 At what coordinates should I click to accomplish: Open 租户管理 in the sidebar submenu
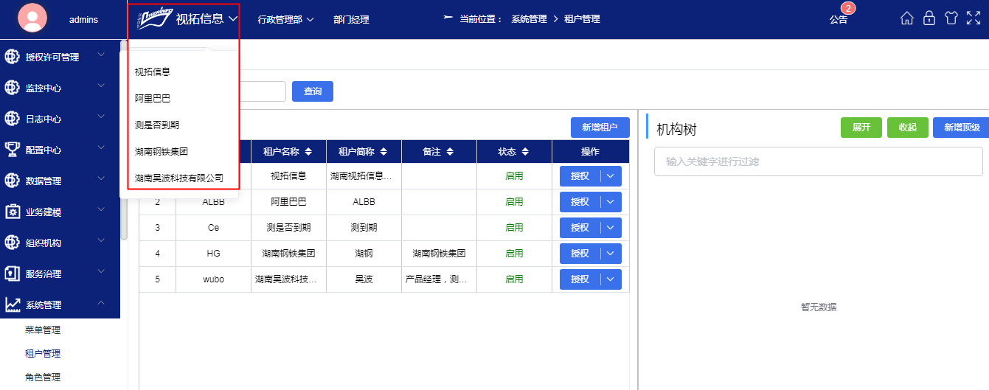(x=43, y=354)
